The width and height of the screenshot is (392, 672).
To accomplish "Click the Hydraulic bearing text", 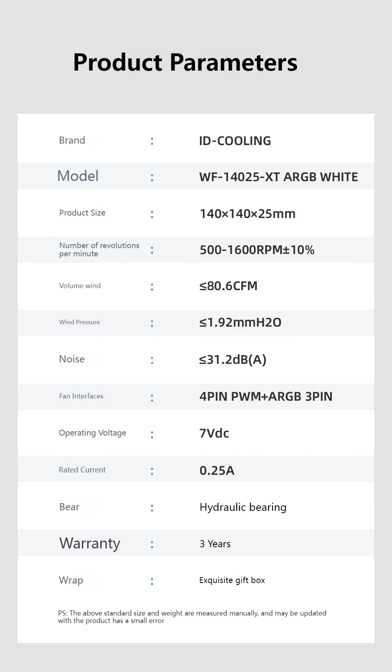I will [243, 507].
